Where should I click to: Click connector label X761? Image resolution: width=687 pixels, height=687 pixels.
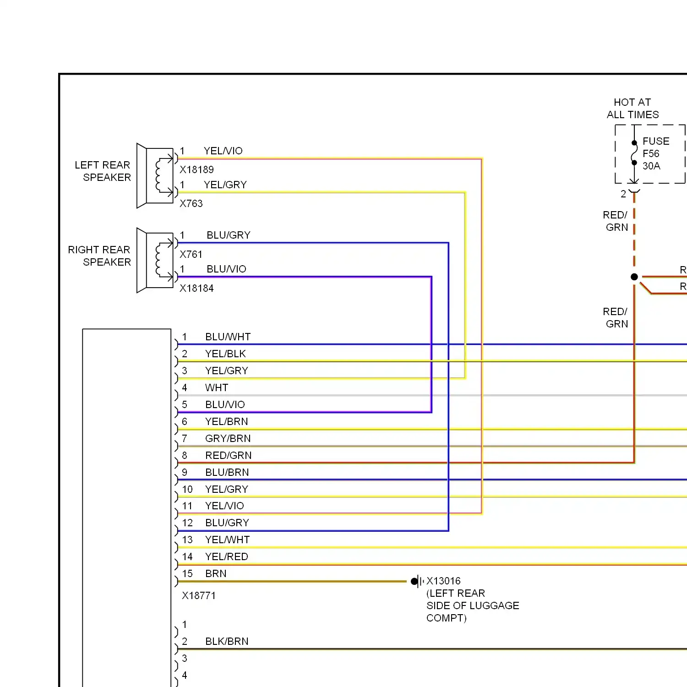191,254
